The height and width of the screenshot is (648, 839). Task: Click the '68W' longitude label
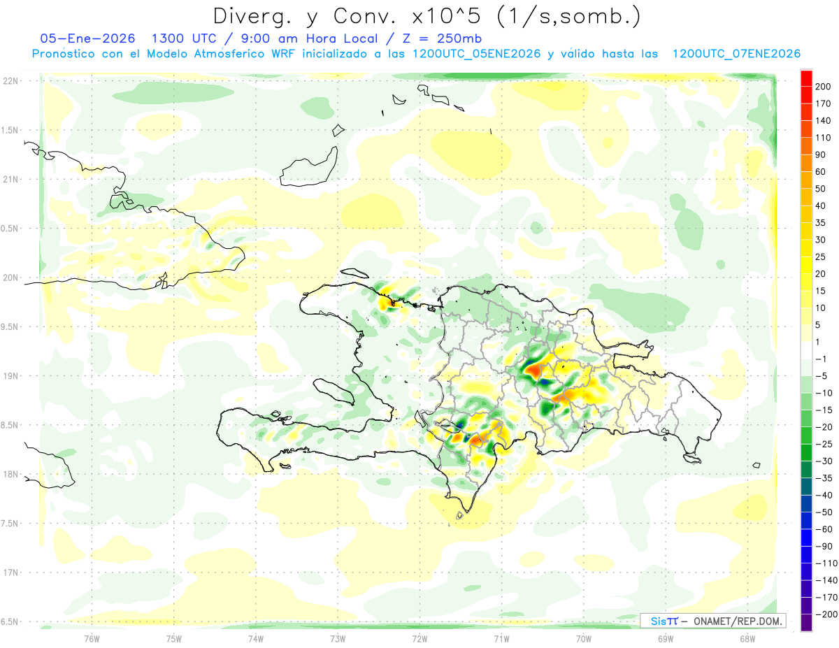point(747,638)
